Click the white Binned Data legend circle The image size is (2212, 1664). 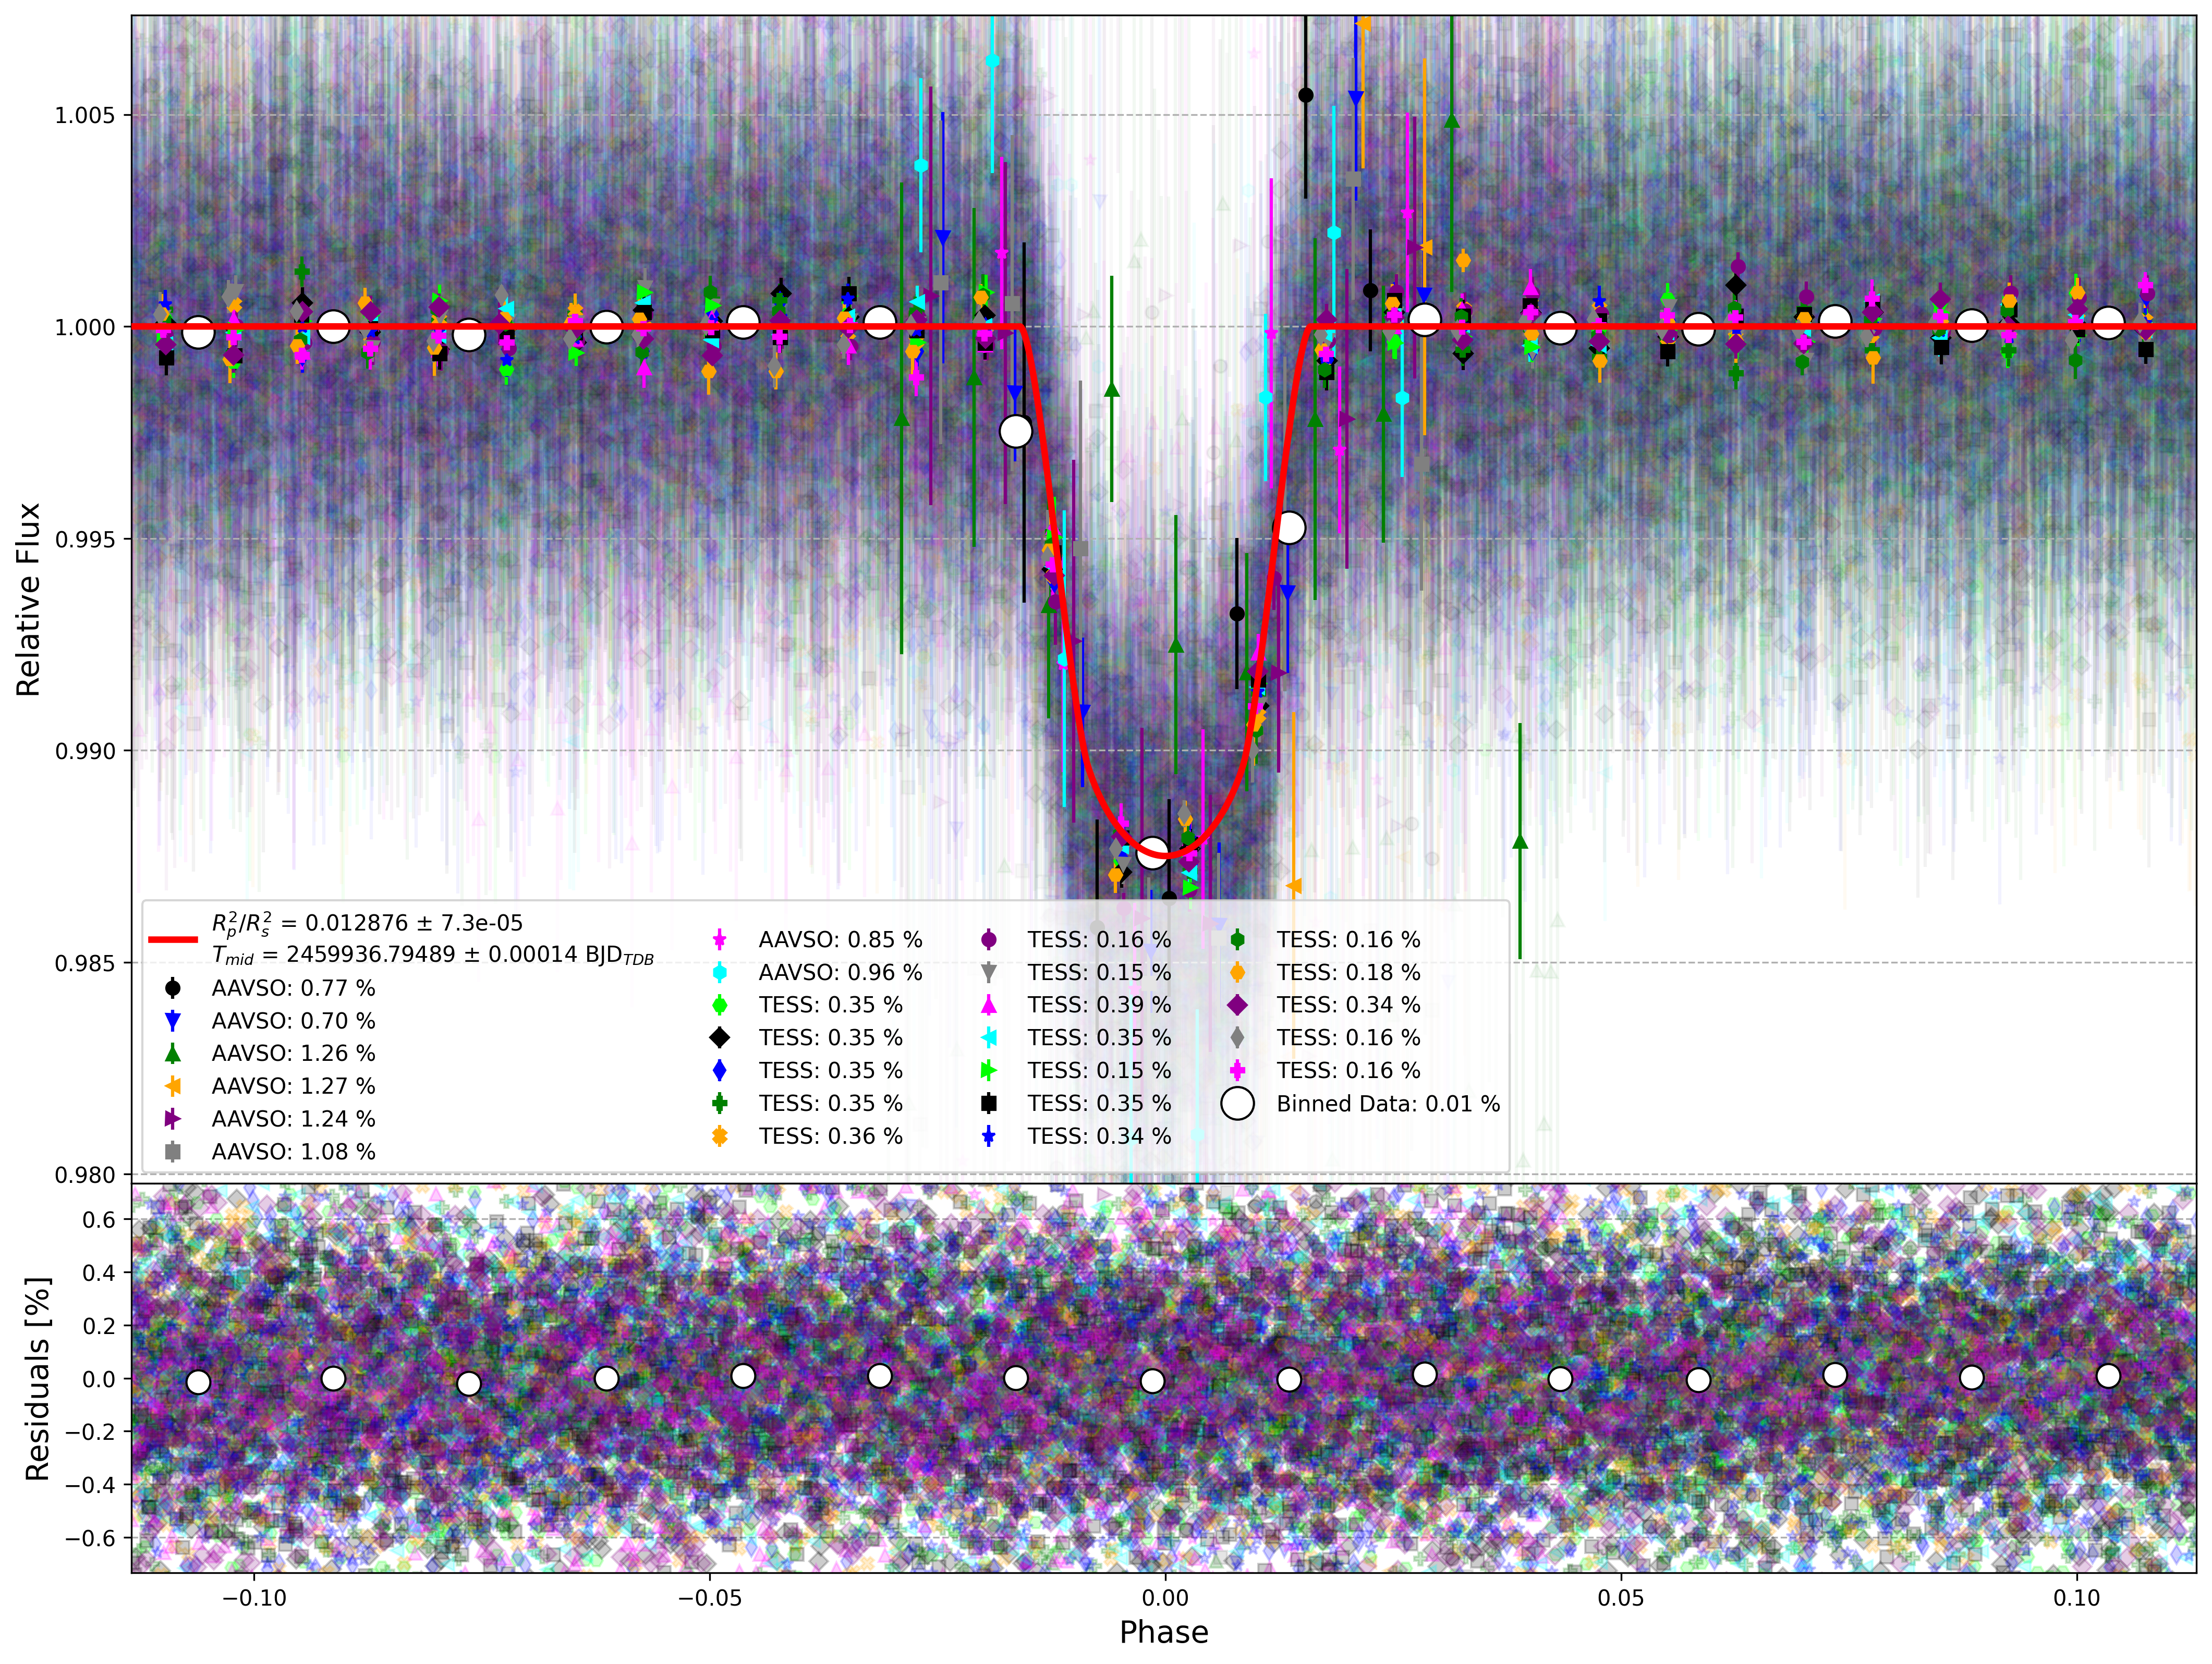pos(1238,1103)
